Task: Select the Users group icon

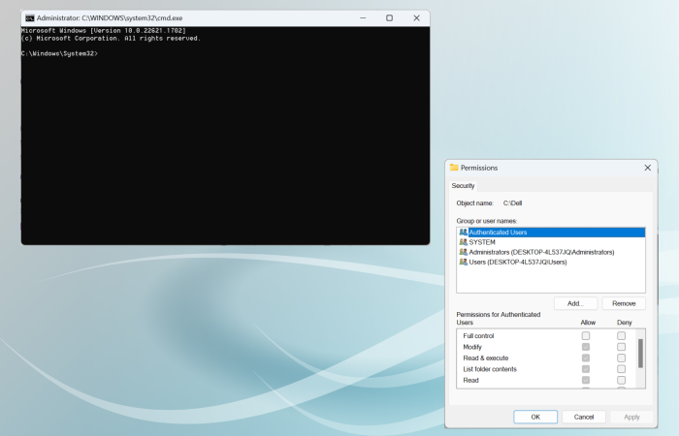Action: pyautogui.click(x=463, y=263)
